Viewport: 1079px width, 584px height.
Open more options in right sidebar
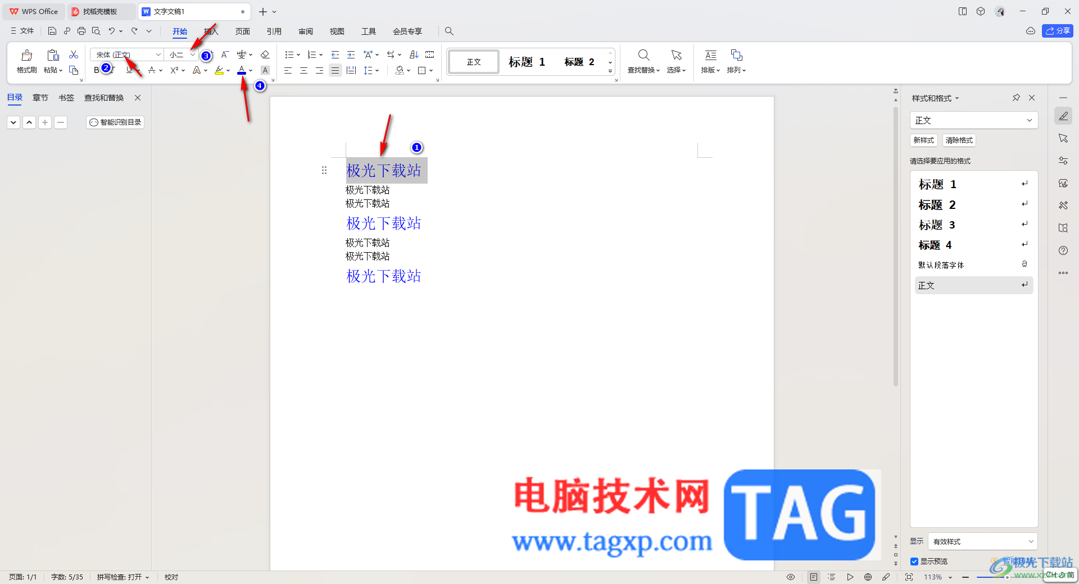(1063, 273)
